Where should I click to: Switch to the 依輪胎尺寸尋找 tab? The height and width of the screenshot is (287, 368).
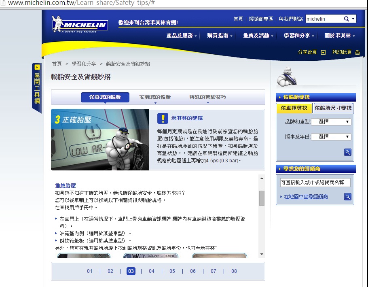coord(333,108)
